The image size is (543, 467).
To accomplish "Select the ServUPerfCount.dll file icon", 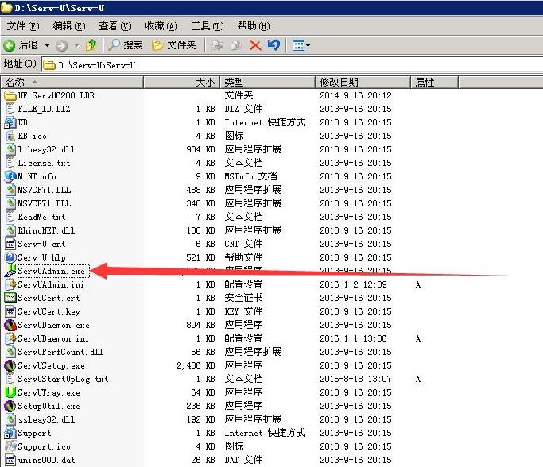I will tap(10, 352).
